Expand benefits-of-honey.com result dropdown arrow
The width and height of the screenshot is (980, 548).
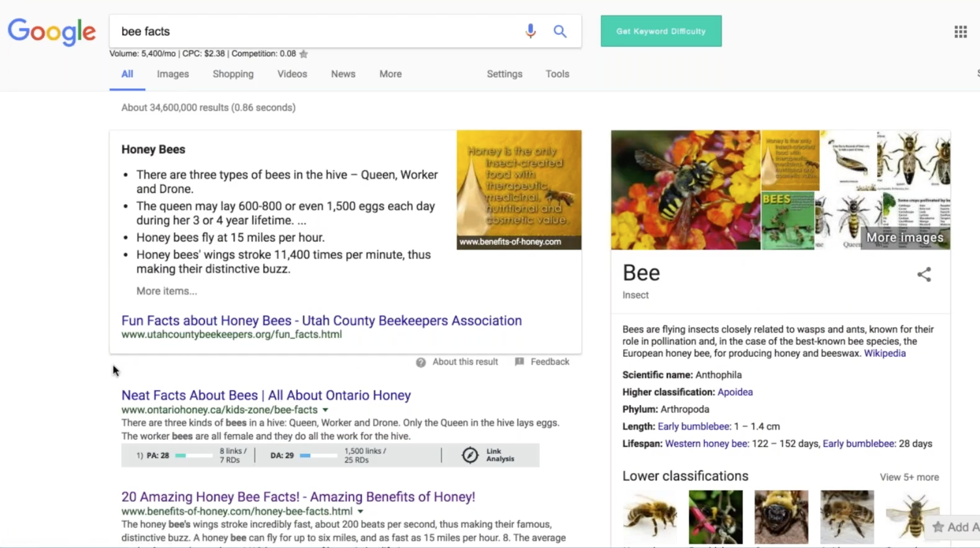(360, 512)
